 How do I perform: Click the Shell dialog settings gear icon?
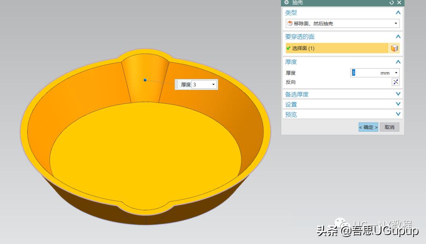(x=286, y=2)
